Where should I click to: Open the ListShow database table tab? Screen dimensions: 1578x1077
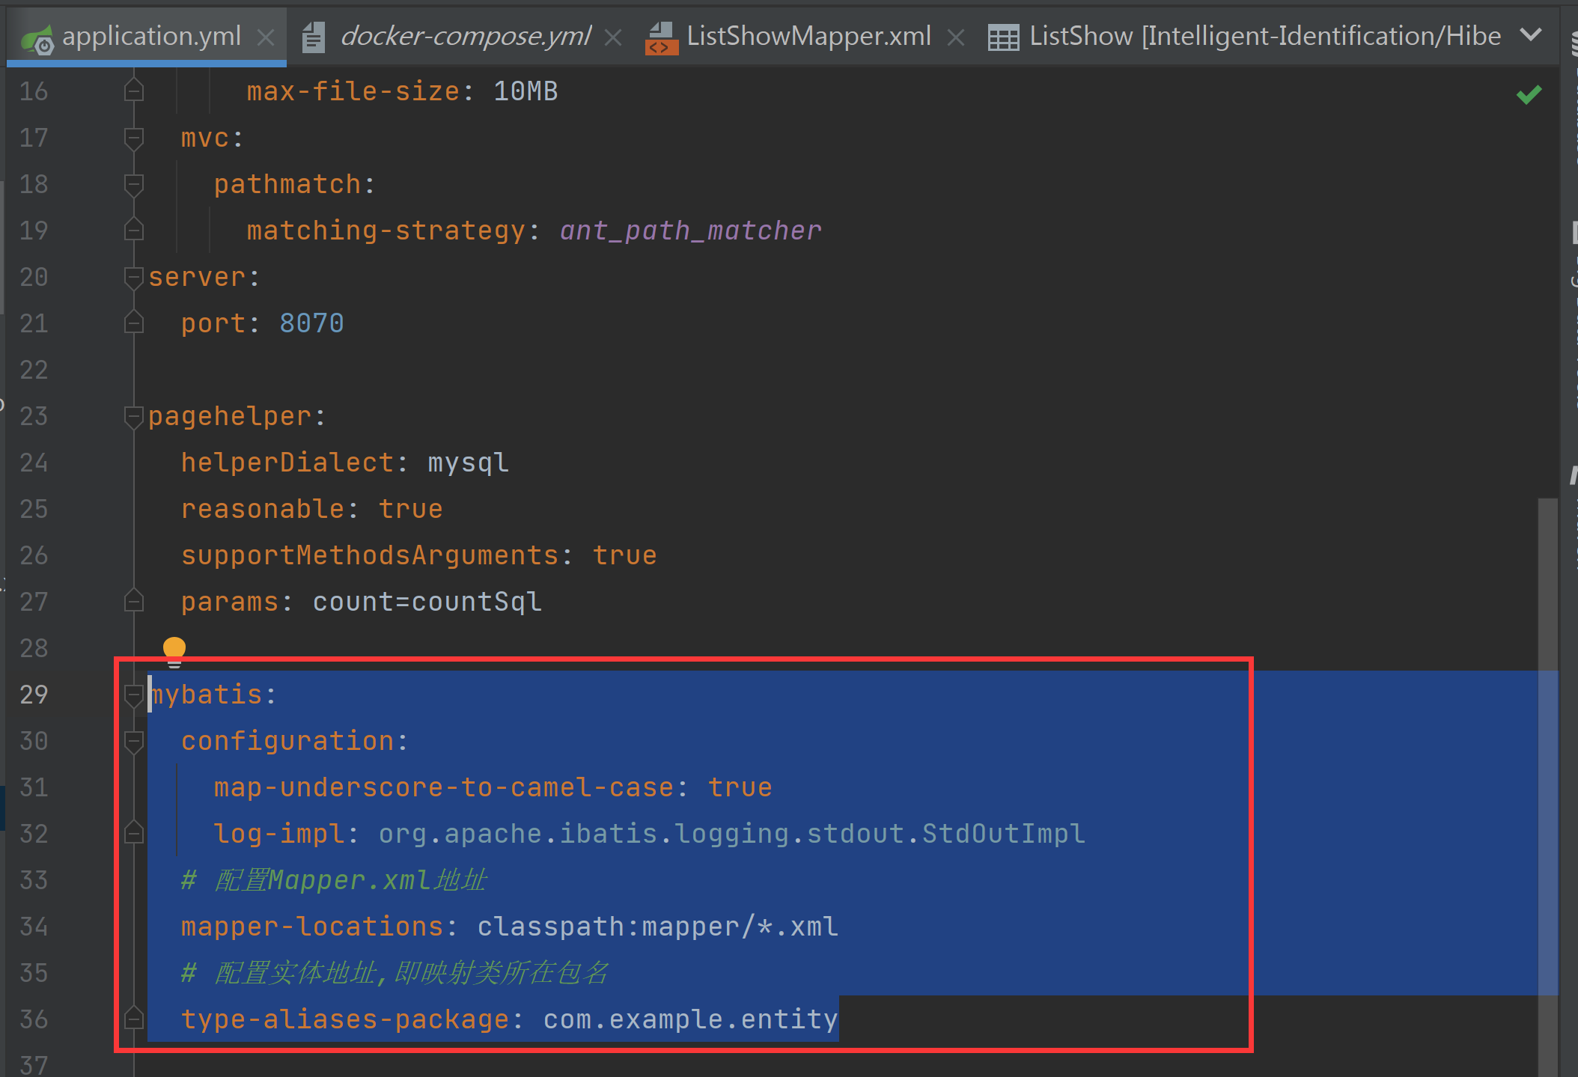(x=1265, y=36)
